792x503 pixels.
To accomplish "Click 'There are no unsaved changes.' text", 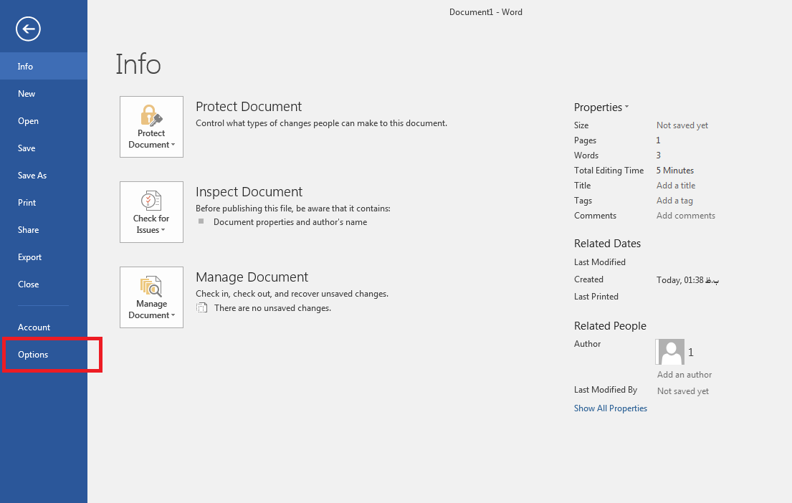I will click(272, 308).
